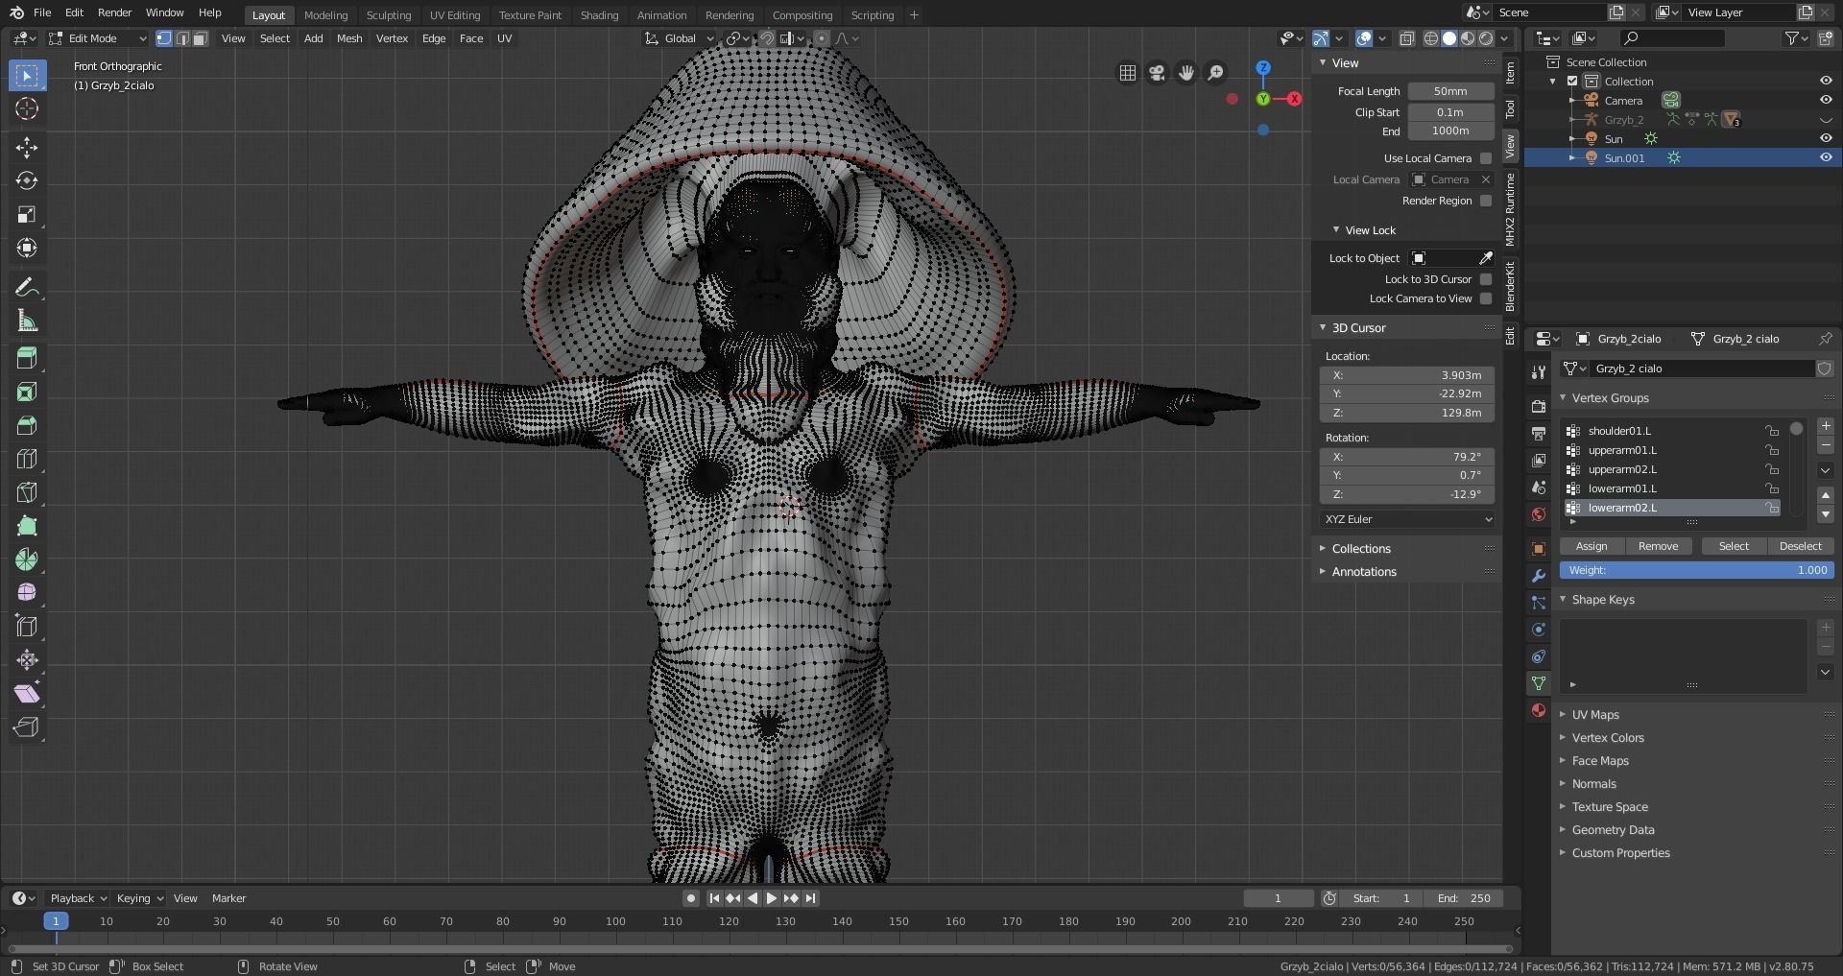This screenshot has width=1843, height=976.
Task: Select the Smooth tool
Action: [x=27, y=593]
